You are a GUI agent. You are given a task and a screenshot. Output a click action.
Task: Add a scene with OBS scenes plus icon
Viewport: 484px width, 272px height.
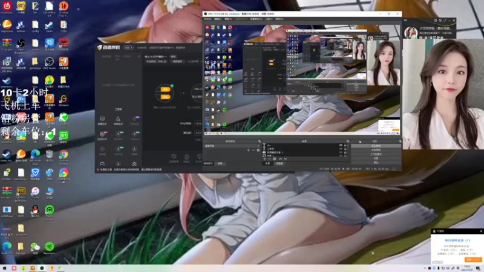coord(248,150)
